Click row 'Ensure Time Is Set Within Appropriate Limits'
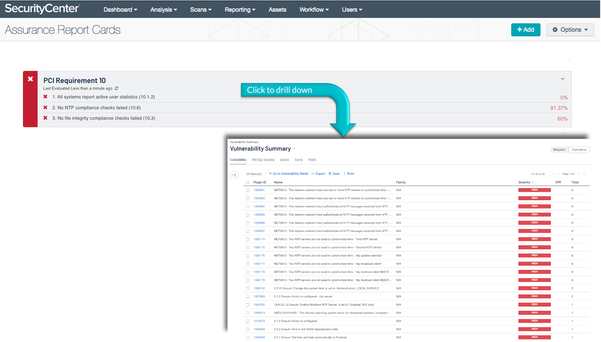 (417, 329)
